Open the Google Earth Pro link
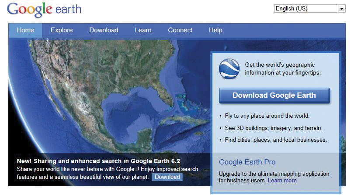This screenshot has width=351, height=195. (x=247, y=162)
